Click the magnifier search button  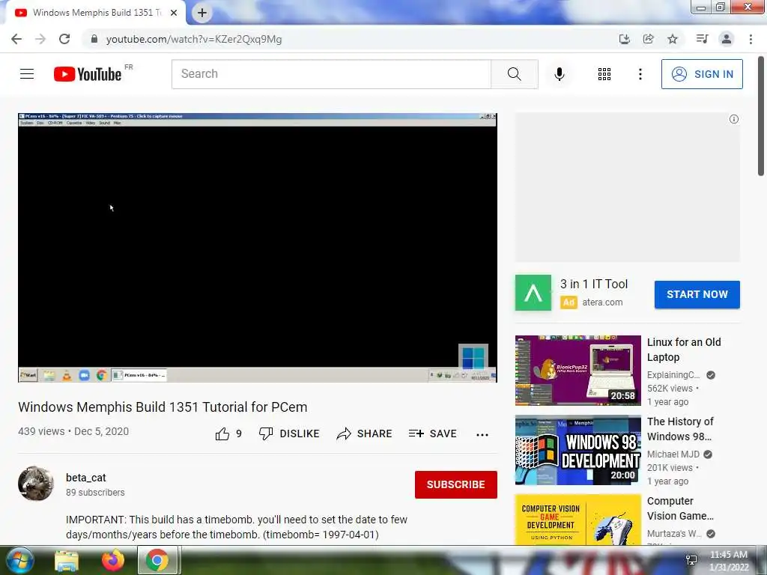click(x=514, y=74)
